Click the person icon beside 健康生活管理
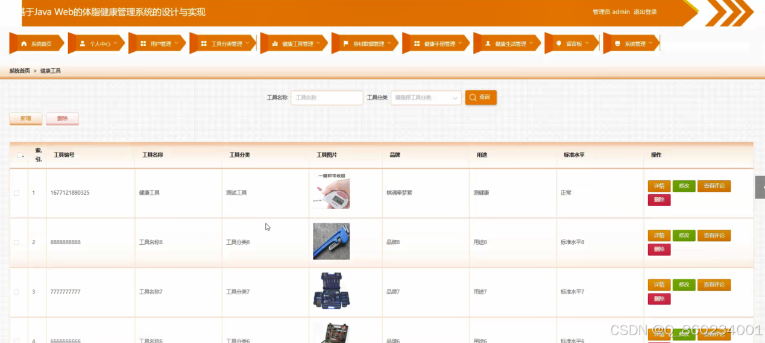The width and height of the screenshot is (765, 343). click(488, 44)
